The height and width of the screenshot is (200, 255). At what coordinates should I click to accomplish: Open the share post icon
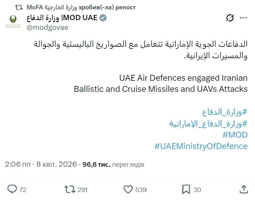click(x=244, y=189)
